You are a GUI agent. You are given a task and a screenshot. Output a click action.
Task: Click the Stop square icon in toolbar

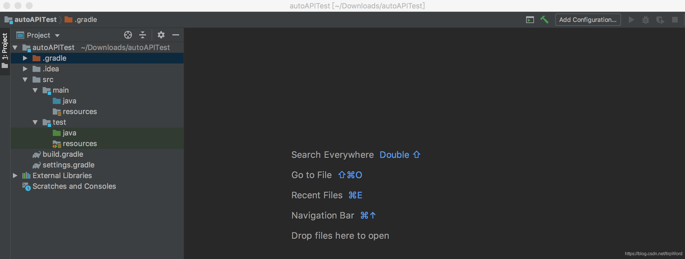(675, 20)
